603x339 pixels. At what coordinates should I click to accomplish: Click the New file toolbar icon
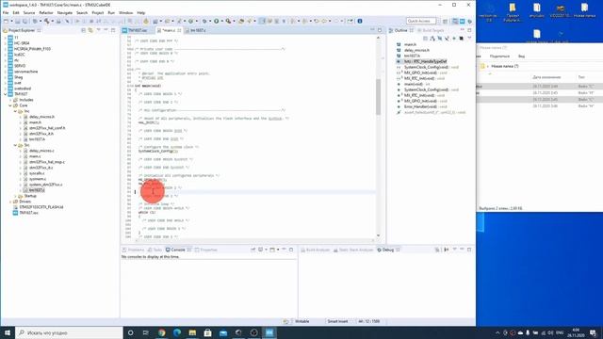(x=6, y=21)
